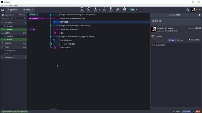Open the gitflow repository dropdown

pos(14,10)
